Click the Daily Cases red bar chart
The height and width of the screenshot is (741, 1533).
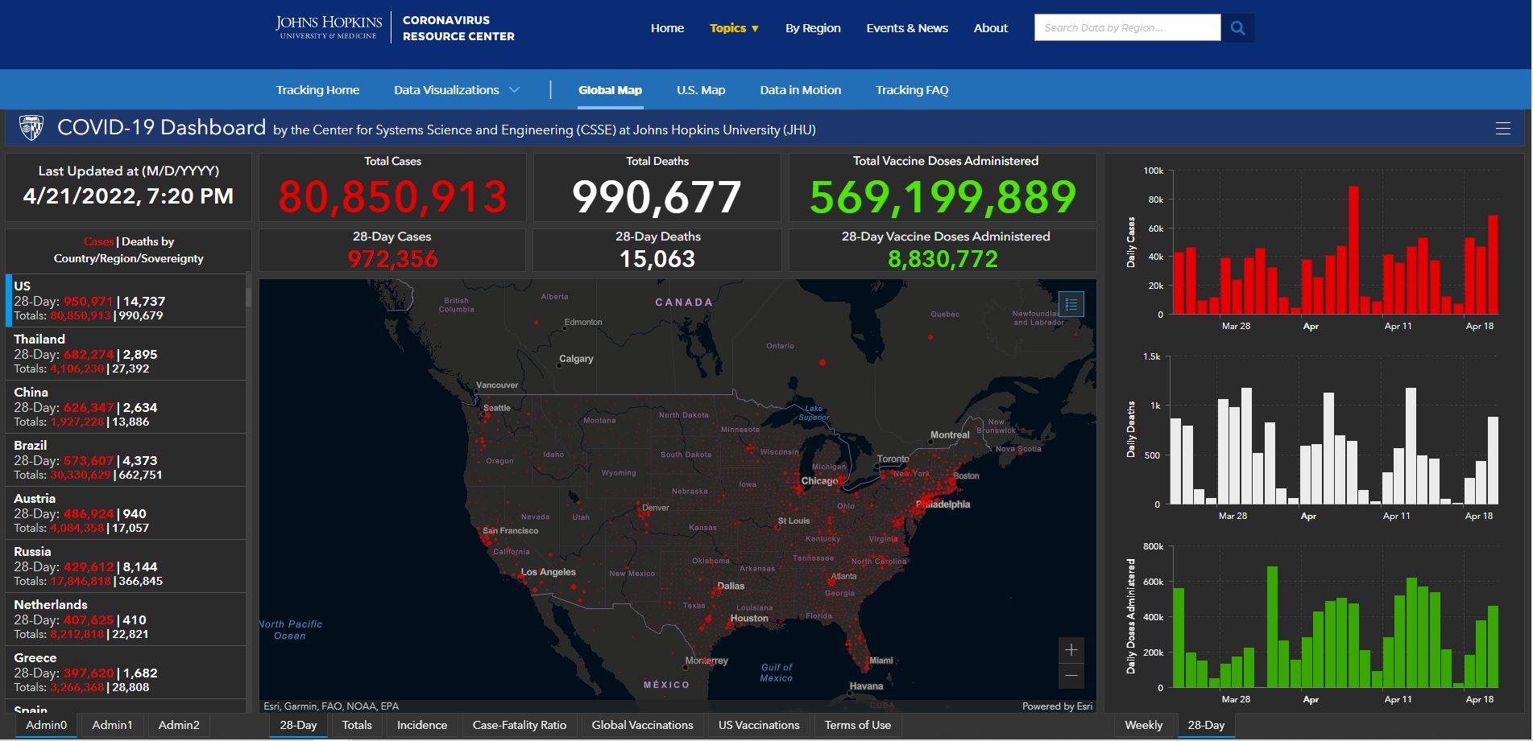tap(1336, 250)
